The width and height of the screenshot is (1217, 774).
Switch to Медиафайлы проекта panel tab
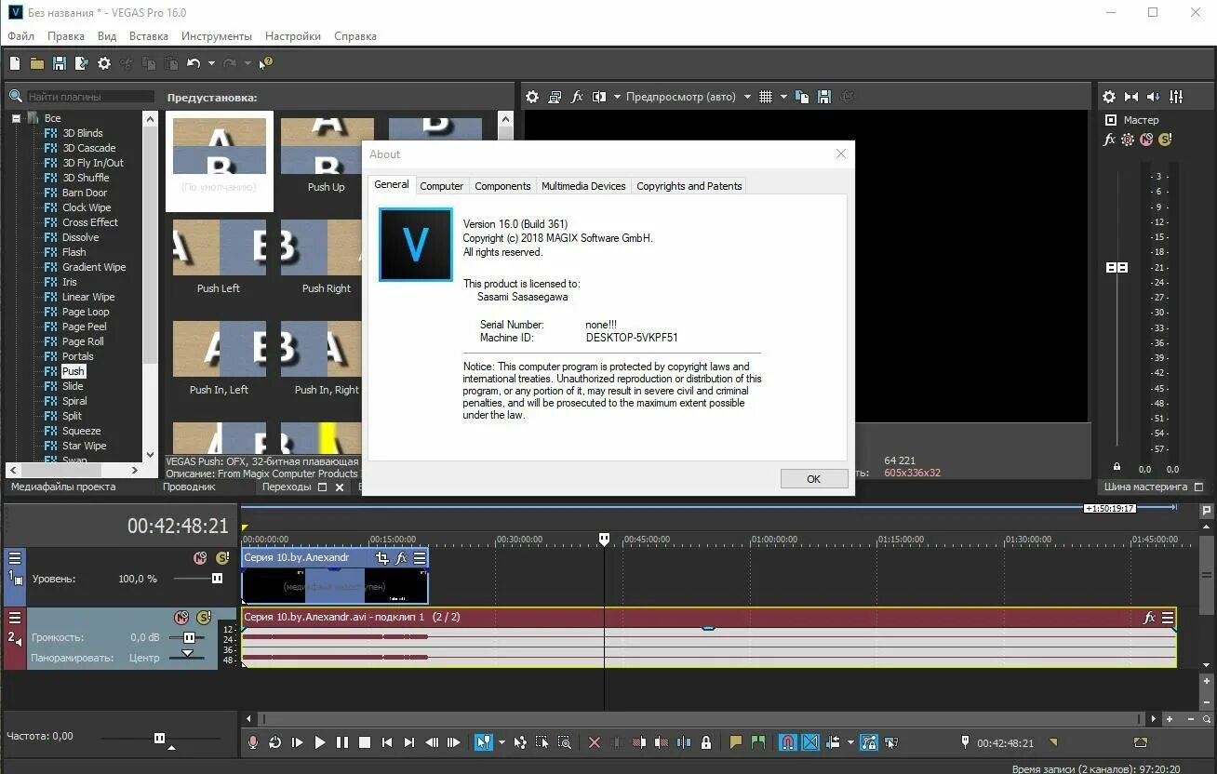tap(63, 487)
